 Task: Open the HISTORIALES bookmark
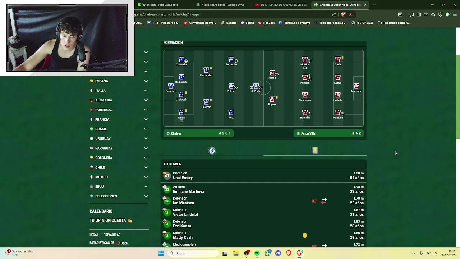coord(362,23)
